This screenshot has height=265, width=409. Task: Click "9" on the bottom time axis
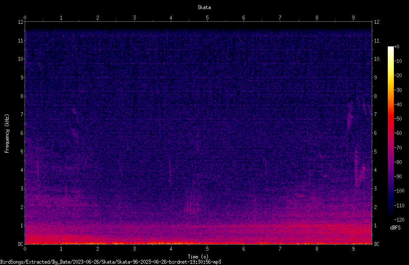pyautogui.click(x=353, y=249)
